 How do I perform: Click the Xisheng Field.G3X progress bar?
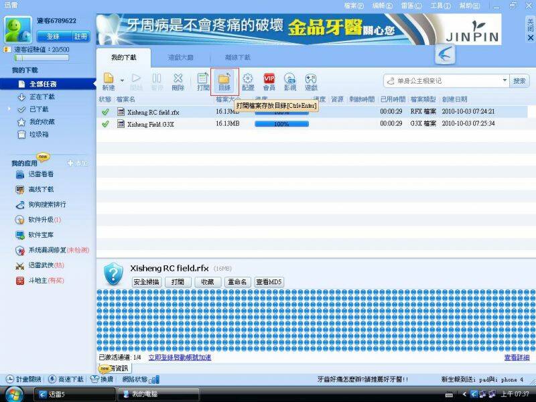tap(281, 124)
